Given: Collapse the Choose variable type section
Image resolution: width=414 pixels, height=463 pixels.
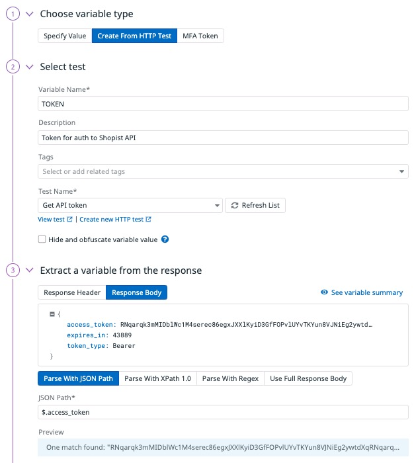Looking at the screenshot, I should pyautogui.click(x=29, y=14).
